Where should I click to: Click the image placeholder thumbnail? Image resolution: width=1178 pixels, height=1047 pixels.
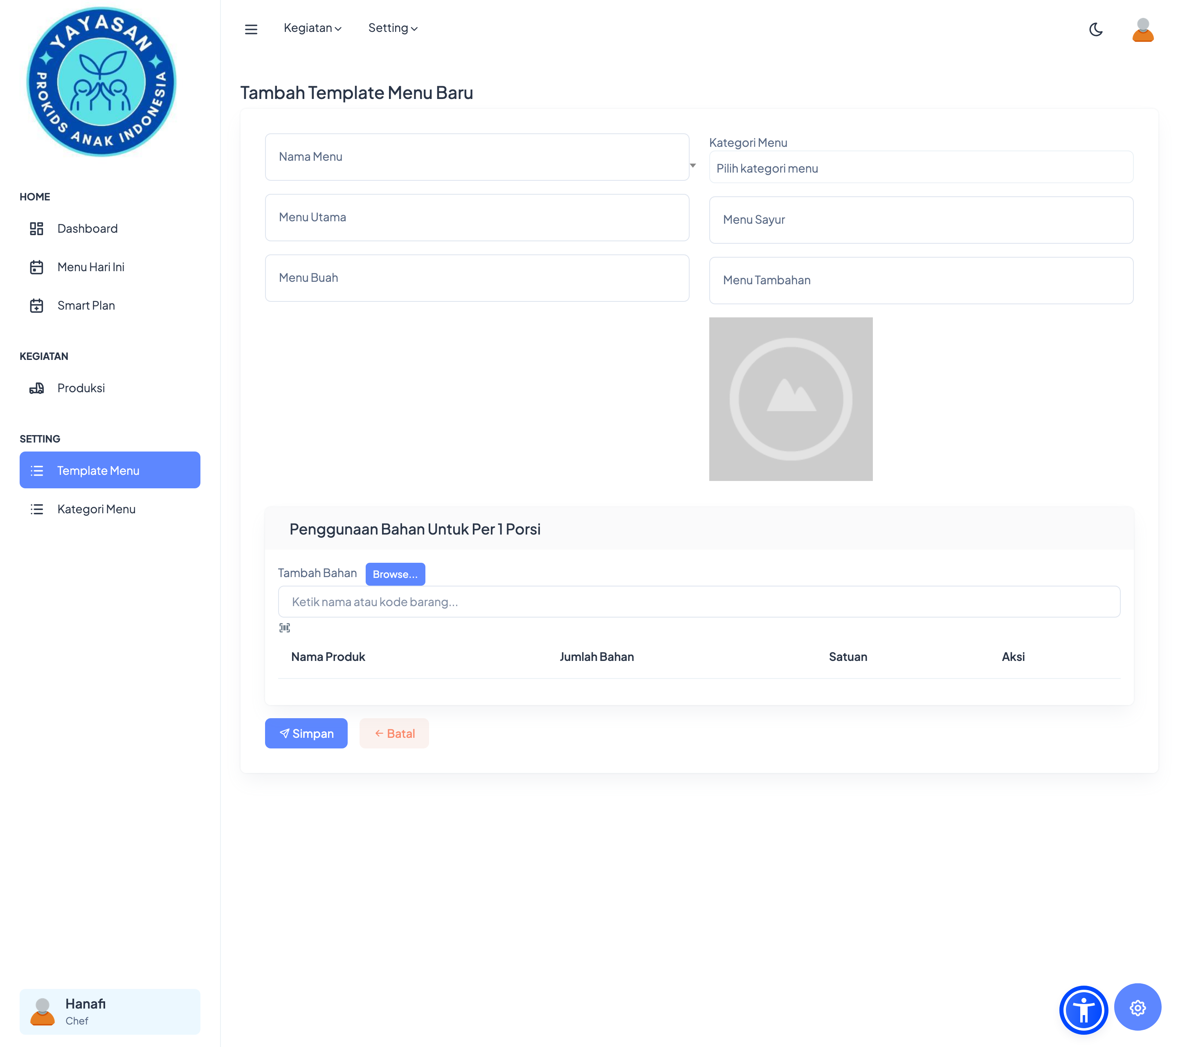pos(790,399)
